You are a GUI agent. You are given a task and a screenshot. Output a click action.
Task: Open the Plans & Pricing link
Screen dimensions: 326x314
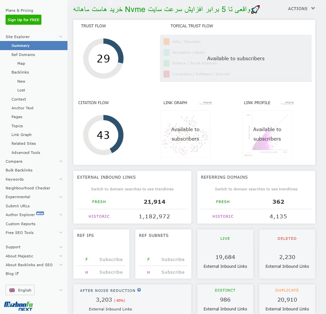click(19, 10)
